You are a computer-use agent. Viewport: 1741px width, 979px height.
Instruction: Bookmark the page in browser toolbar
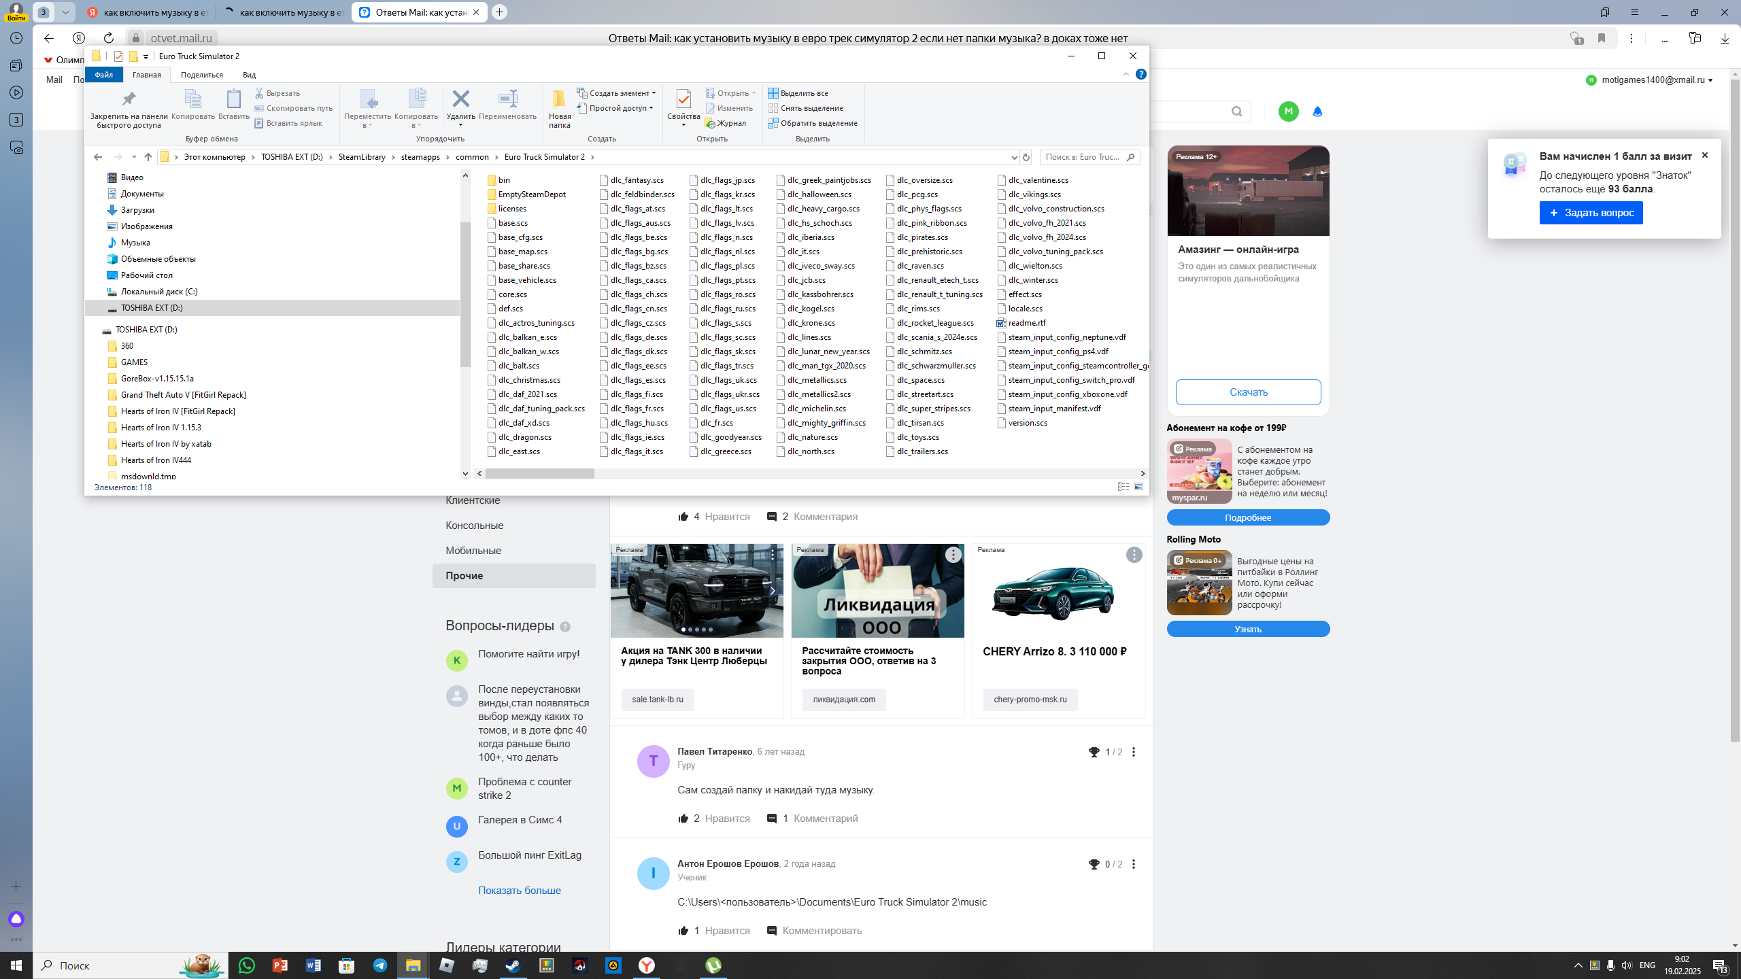point(1602,38)
